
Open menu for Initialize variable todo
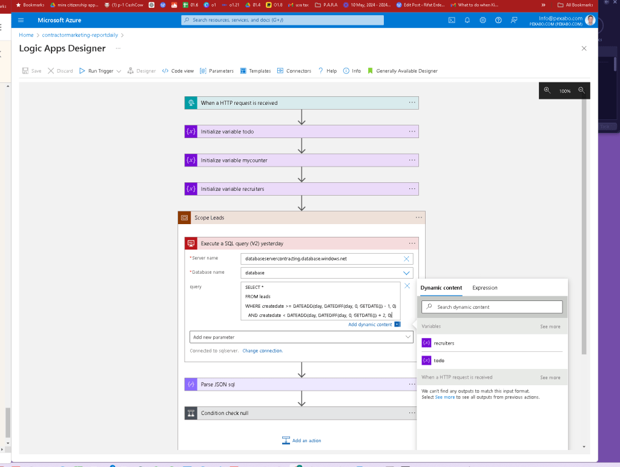coord(412,131)
